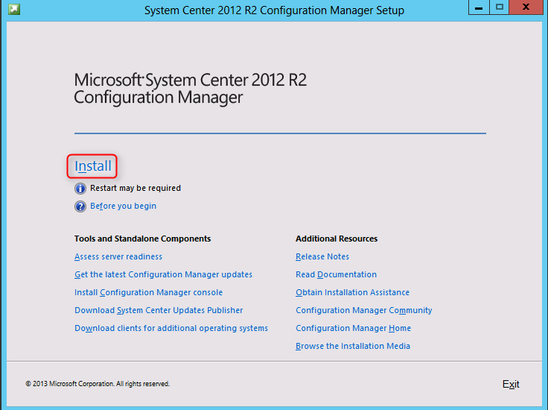Viewport: 548px width, 410px height.
Task: Open Assess server readiness
Action: tap(118, 256)
